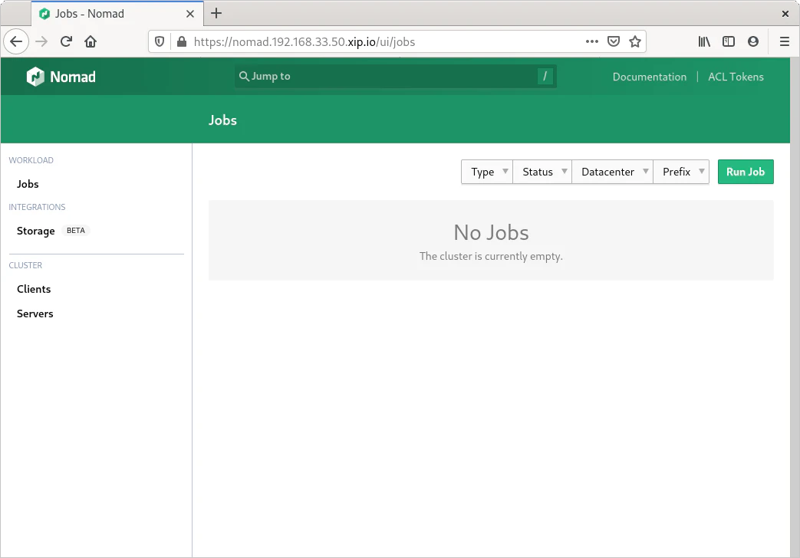Bookmark this page with star icon
Screen dimensions: 800x558
pos(635,42)
